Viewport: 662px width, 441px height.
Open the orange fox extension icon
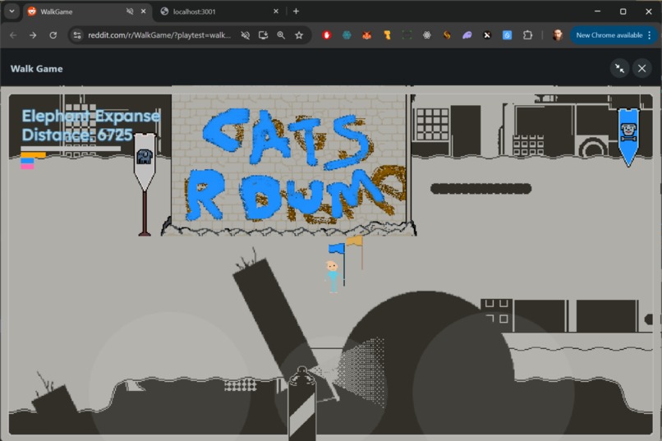366,35
